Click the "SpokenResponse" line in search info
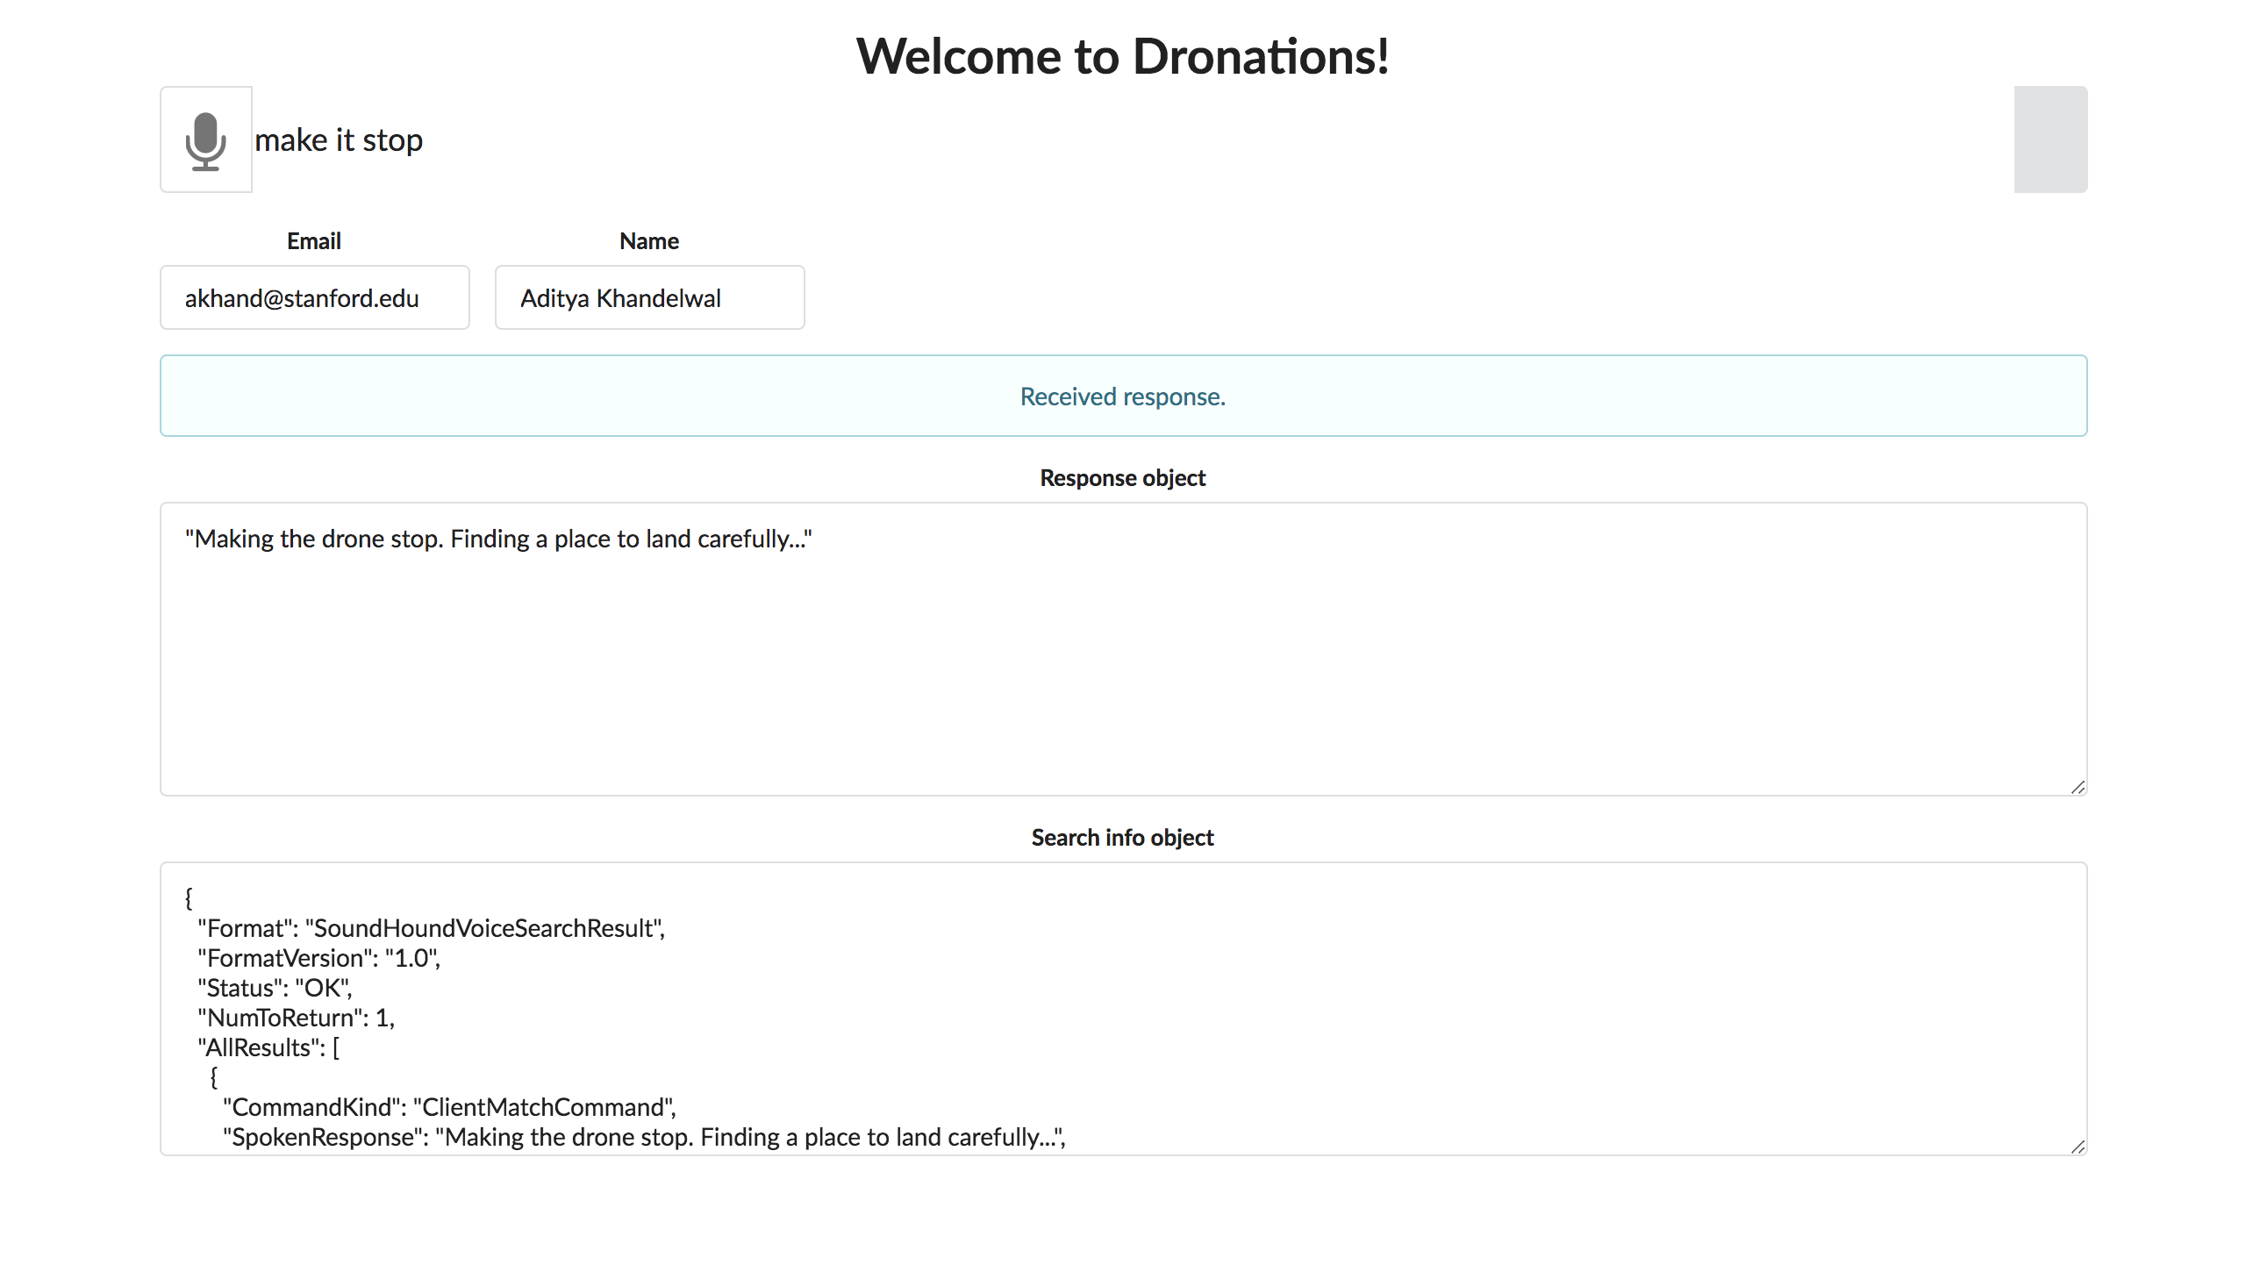The width and height of the screenshot is (2246, 1265). (643, 1137)
